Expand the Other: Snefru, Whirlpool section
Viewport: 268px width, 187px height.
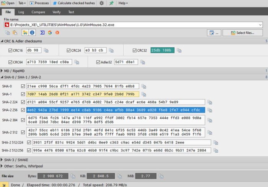(x=2, y=166)
